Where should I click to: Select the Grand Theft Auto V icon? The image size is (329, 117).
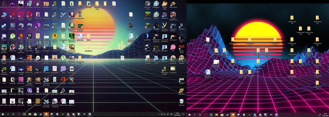tap(55, 26)
